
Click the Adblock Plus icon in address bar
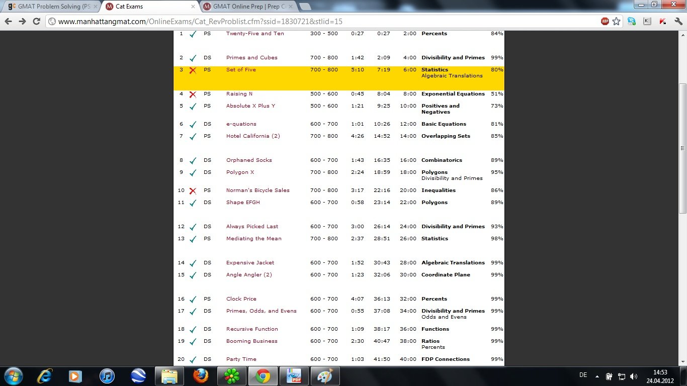click(x=605, y=21)
